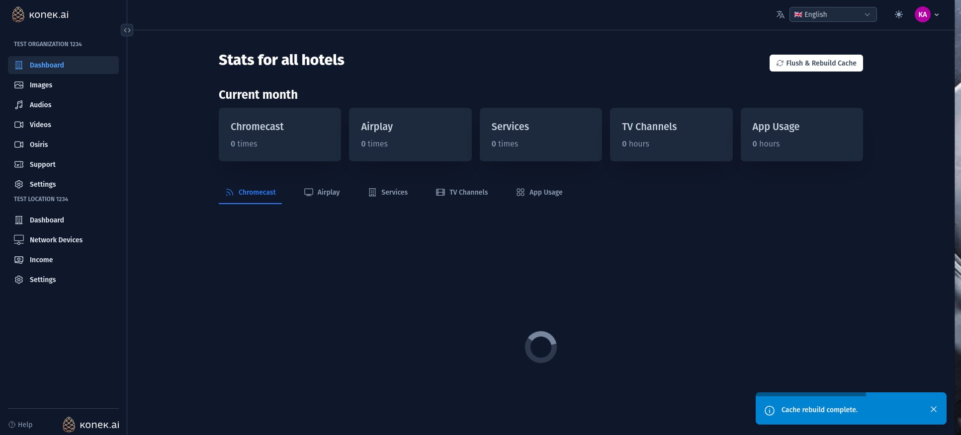
Task: Click the Images sidebar icon
Action: 19,85
